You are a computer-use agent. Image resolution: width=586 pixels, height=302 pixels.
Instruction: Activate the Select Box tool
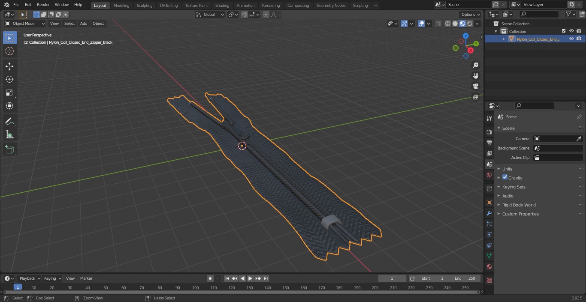coord(9,38)
